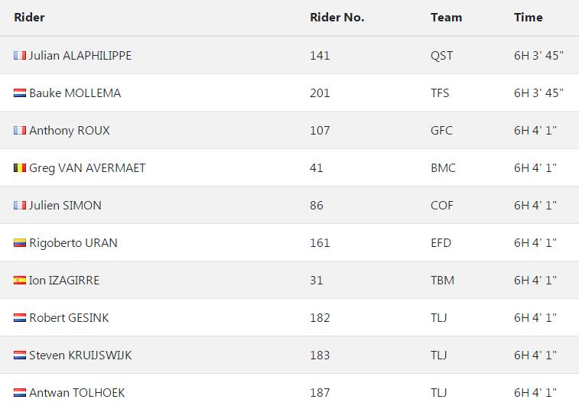
Task: Click the Time column header
Action: pyautogui.click(x=528, y=18)
